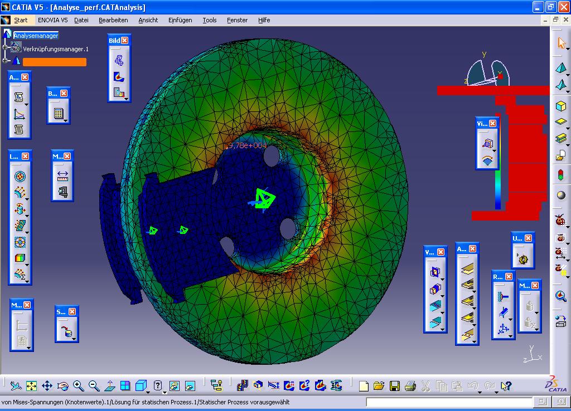Click the gear icon in the U toolbar
The width and height of the screenshot is (571, 411).
(523, 259)
